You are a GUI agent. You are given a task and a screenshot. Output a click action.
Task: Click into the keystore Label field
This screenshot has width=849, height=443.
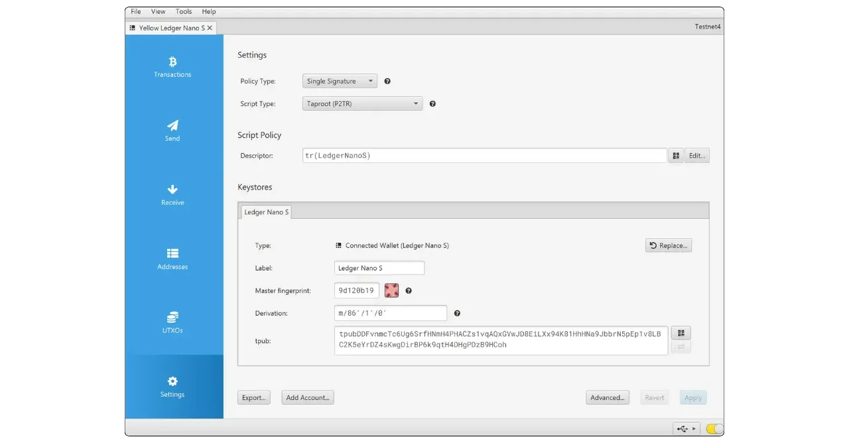pyautogui.click(x=379, y=268)
